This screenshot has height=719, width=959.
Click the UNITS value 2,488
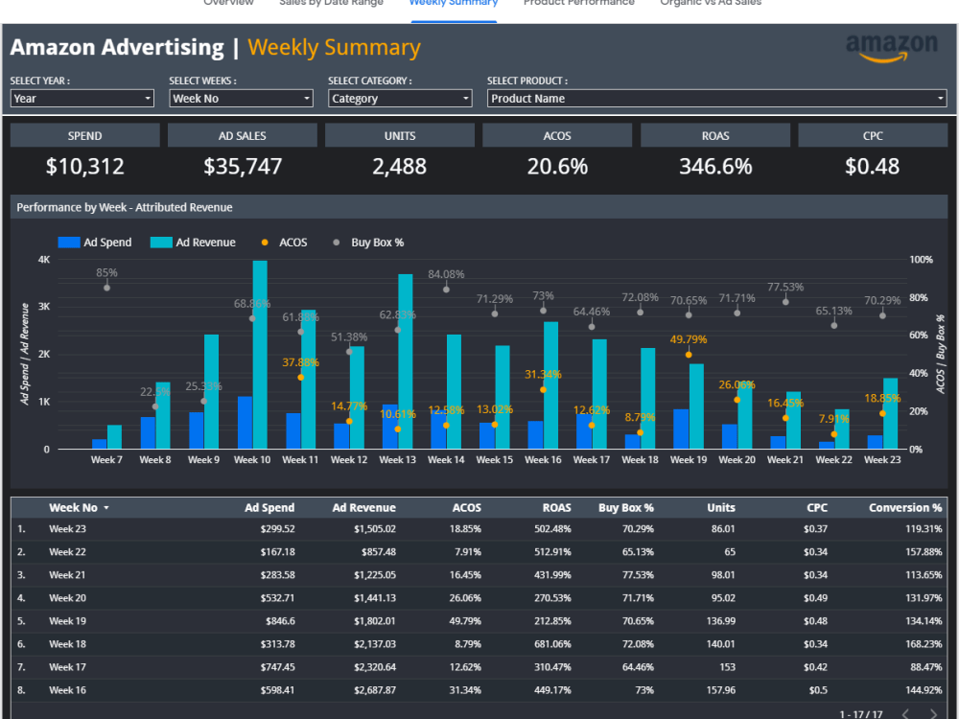click(399, 166)
